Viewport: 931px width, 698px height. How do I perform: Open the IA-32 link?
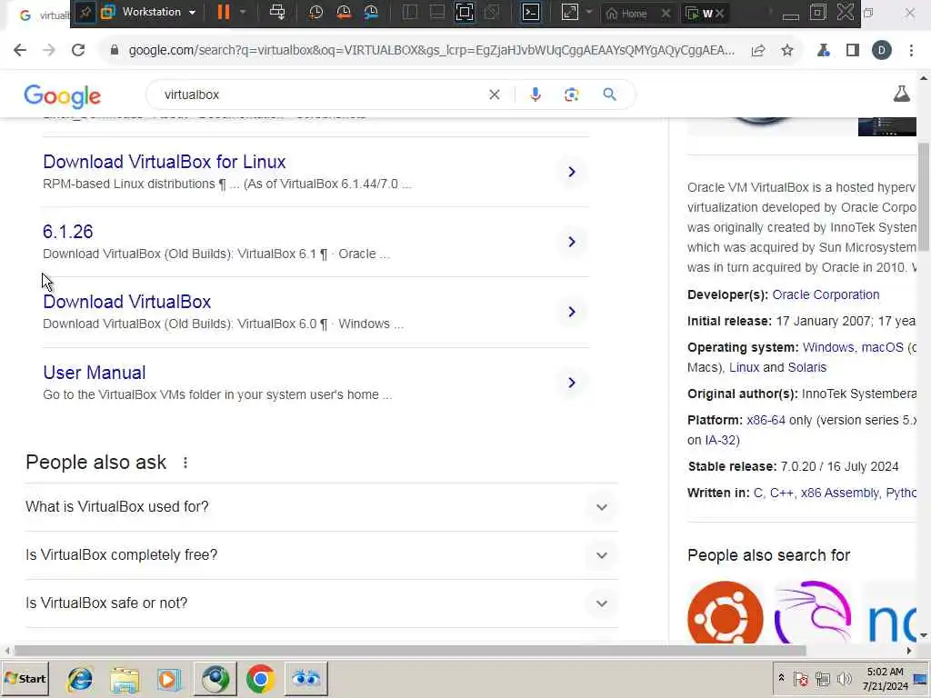pyautogui.click(x=720, y=441)
